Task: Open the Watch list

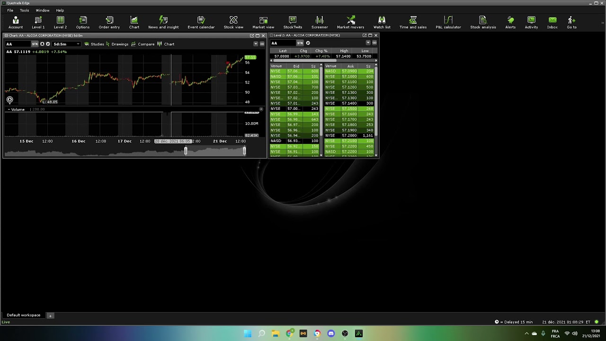Action: pos(382,22)
